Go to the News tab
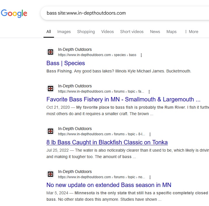This screenshot has height=206, width=209. [x=155, y=32]
